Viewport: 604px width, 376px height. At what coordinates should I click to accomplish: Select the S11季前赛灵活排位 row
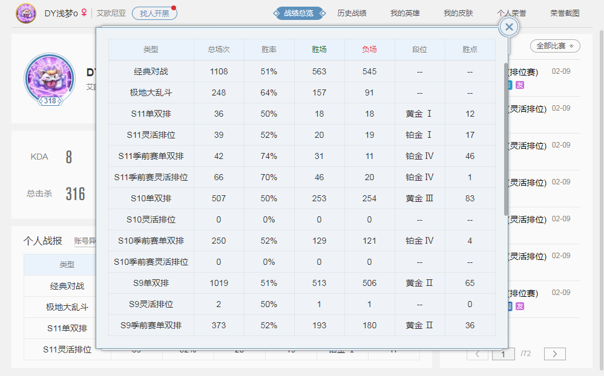(x=302, y=177)
